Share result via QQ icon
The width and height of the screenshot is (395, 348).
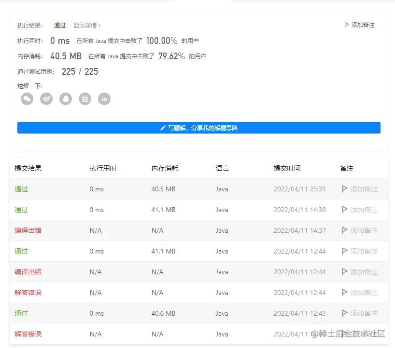click(x=66, y=99)
